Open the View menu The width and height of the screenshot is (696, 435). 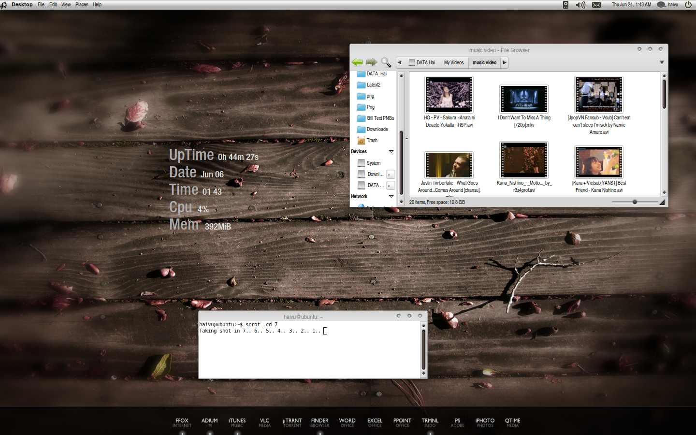tap(66, 4)
